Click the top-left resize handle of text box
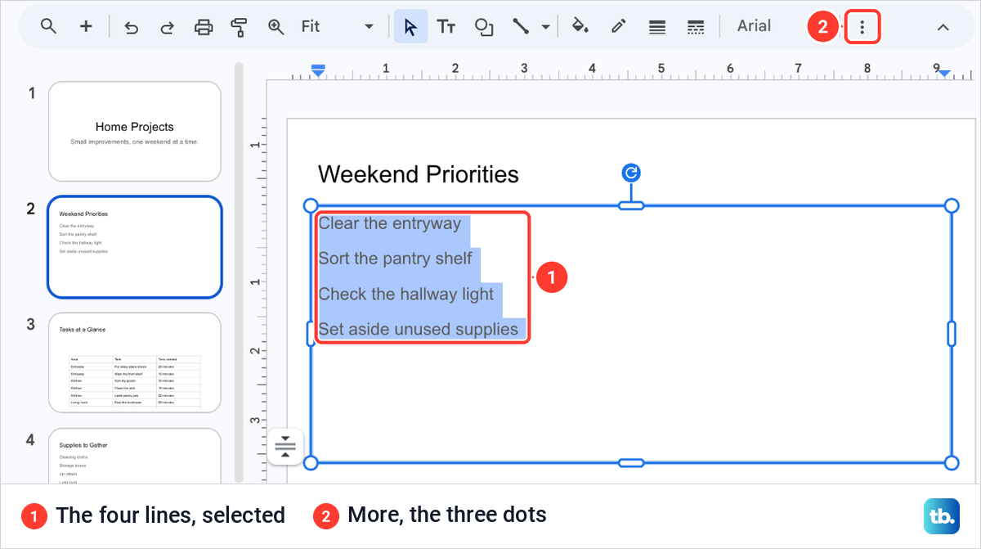 click(x=311, y=205)
